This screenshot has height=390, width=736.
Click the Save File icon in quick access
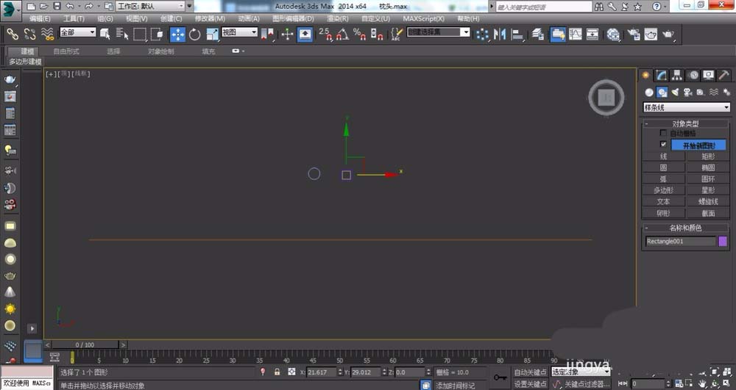[x=57, y=6]
